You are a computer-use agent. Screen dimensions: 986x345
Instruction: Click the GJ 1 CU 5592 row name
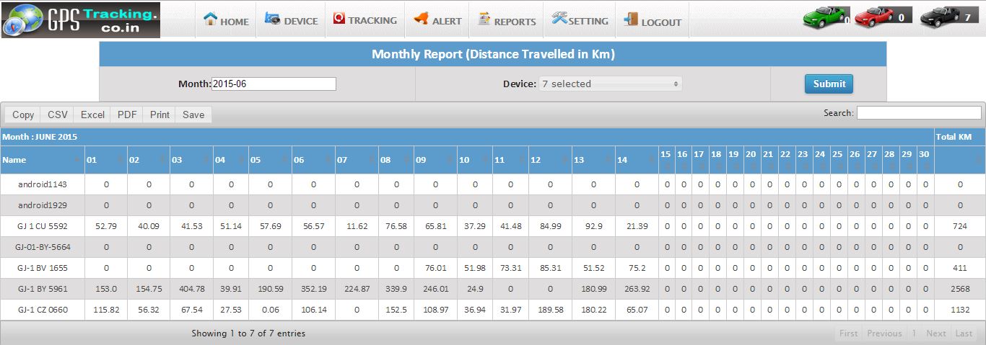click(x=43, y=226)
